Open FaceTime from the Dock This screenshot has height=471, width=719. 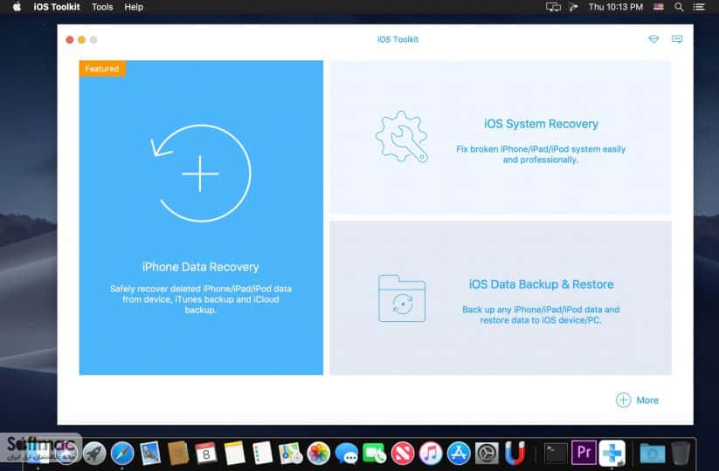pos(375,454)
